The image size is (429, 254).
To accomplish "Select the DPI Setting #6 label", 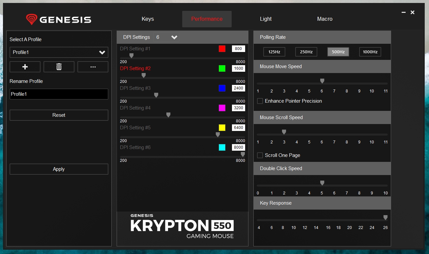I will pyautogui.click(x=135, y=147).
